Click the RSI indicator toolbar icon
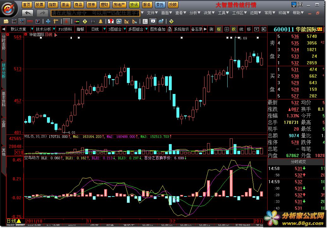 [30, 21]
